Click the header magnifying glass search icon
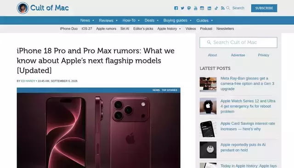This screenshot has height=168, width=294. (x=228, y=8)
